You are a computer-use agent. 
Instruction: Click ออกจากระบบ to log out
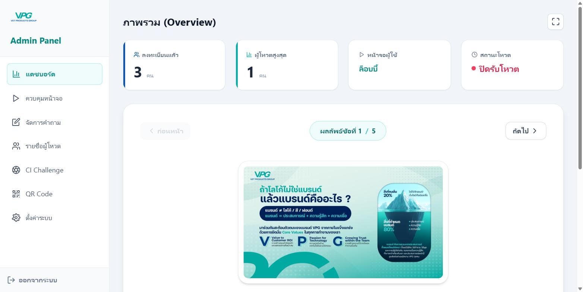32,280
